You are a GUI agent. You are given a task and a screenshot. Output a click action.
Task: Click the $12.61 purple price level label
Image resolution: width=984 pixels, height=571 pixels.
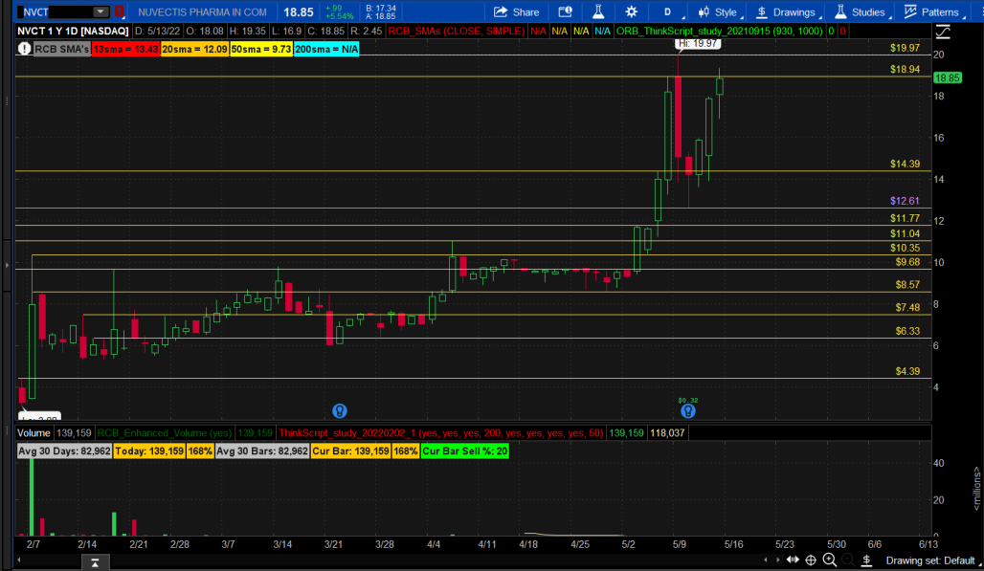pos(905,201)
